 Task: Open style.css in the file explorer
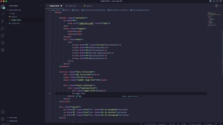click(15, 23)
